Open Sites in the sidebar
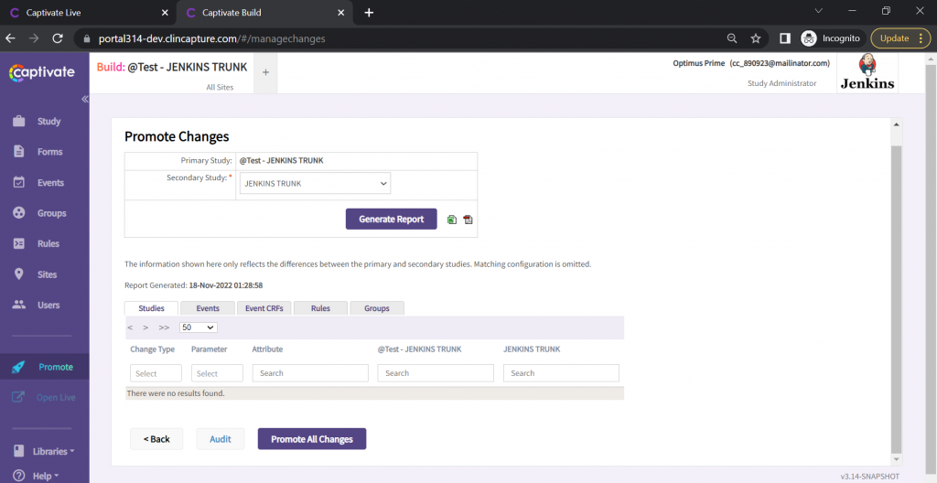Viewport: 937px width, 483px height. click(47, 274)
